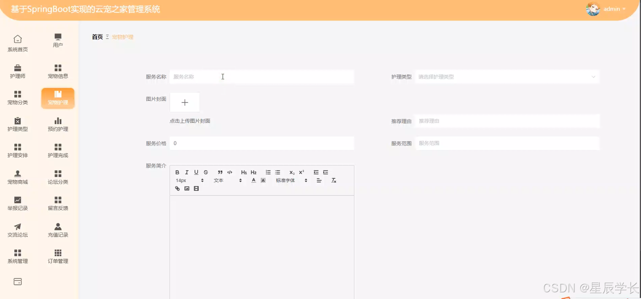Click the admin avatar picture

point(593,9)
